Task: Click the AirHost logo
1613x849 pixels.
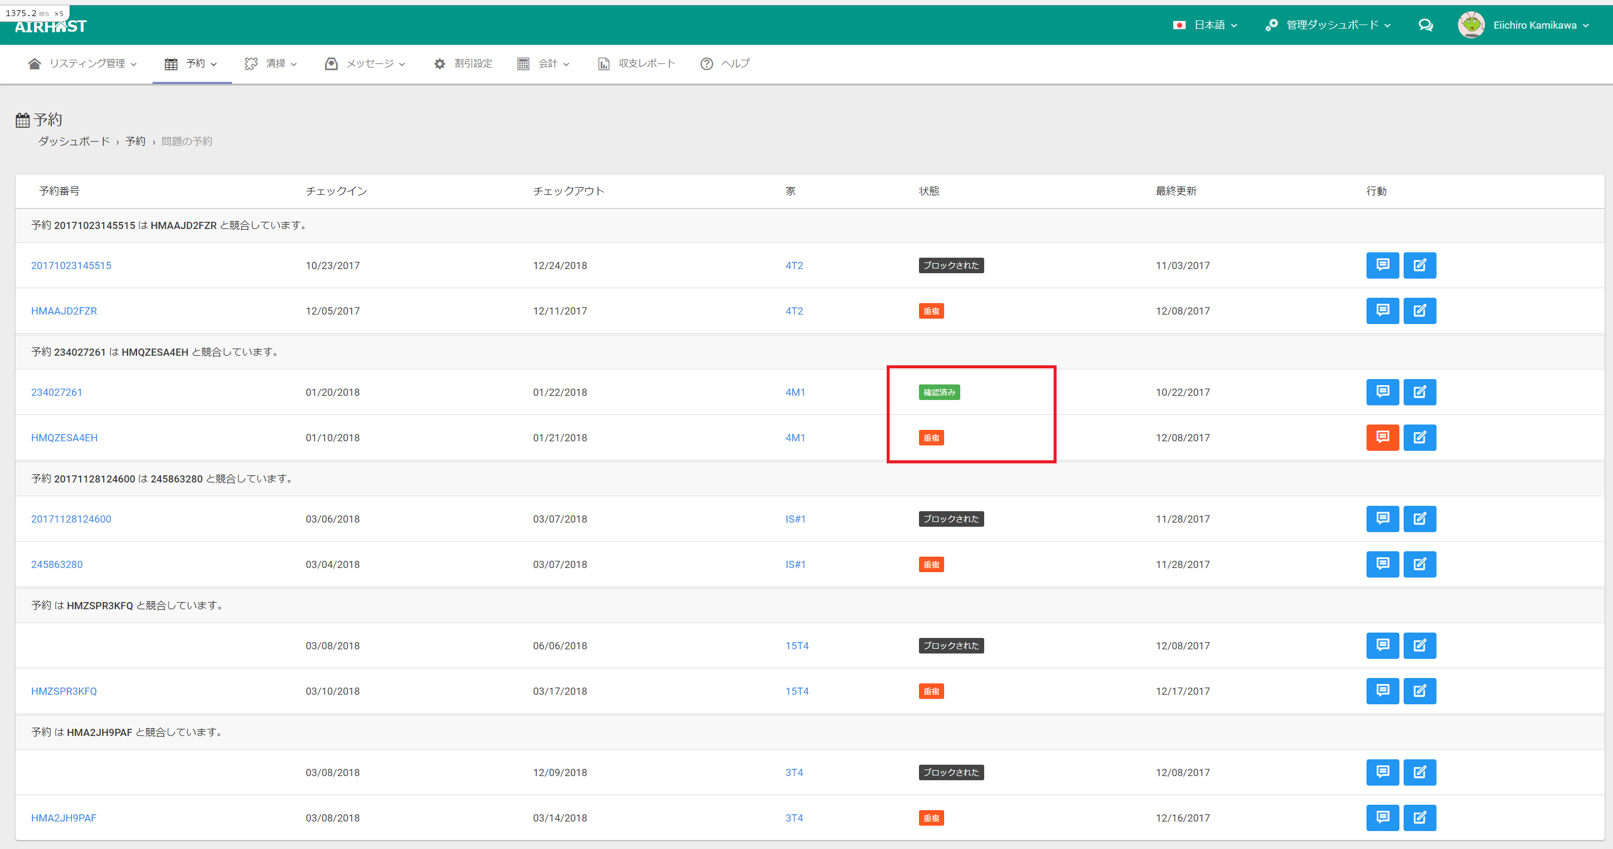Action: click(x=51, y=26)
